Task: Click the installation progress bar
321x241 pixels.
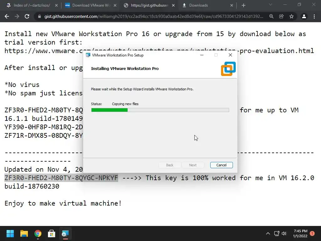Action: point(160,110)
